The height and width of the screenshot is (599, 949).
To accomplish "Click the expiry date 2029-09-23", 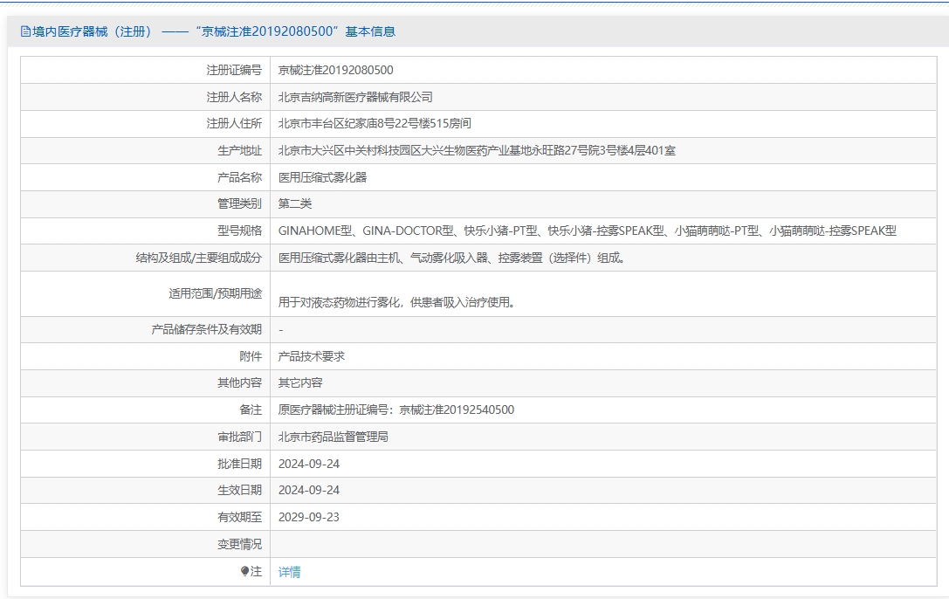I will pyautogui.click(x=309, y=517).
